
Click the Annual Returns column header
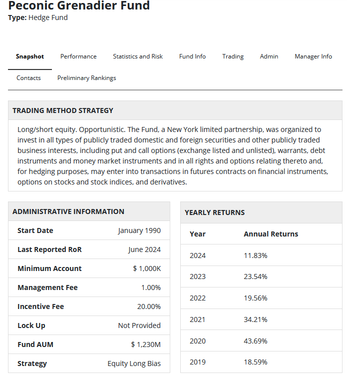[271, 234]
